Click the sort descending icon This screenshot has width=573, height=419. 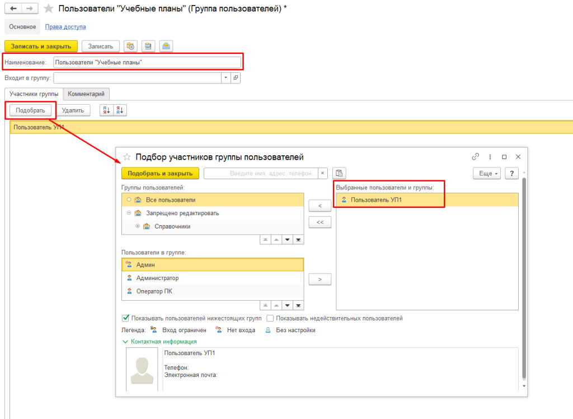[120, 110]
